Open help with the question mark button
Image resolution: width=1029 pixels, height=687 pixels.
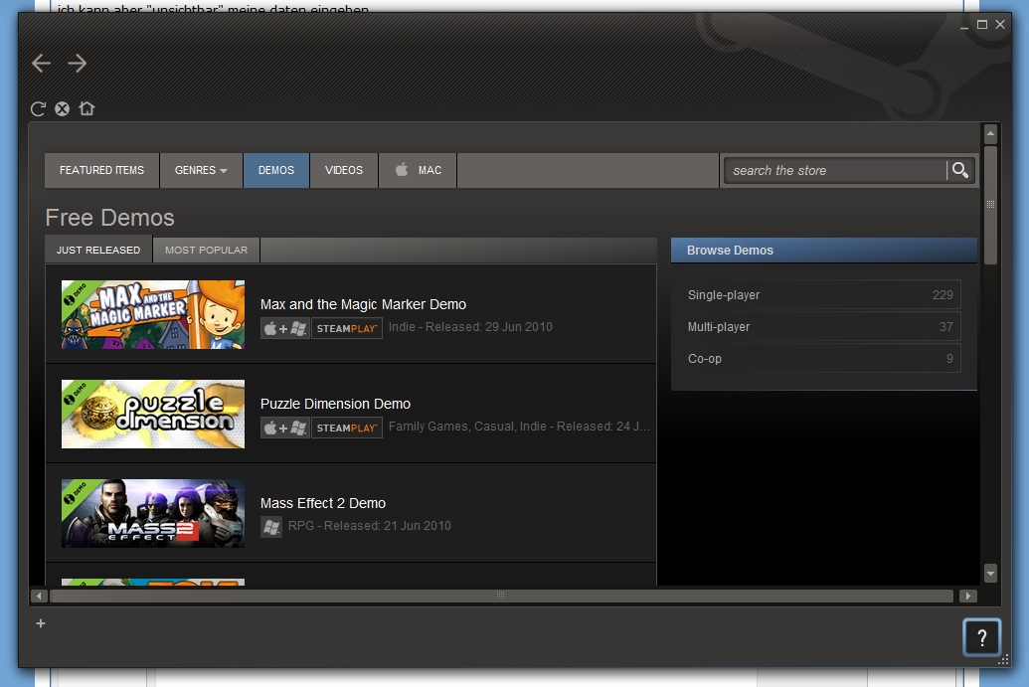(981, 637)
